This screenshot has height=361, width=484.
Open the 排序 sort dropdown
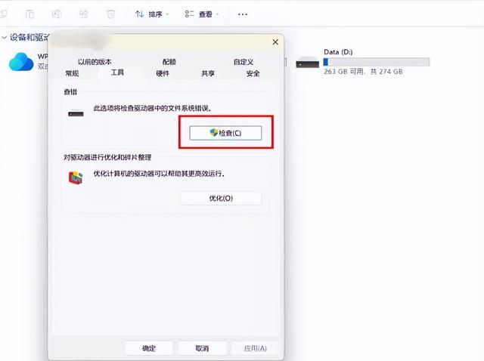152,14
